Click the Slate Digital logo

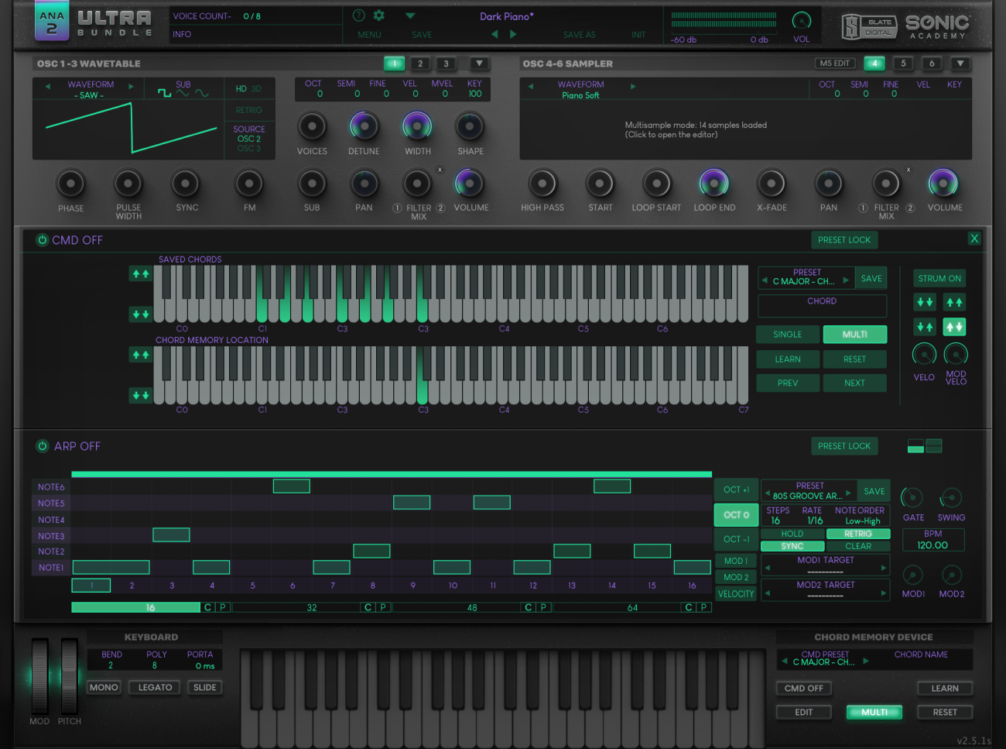pyautogui.click(x=869, y=26)
